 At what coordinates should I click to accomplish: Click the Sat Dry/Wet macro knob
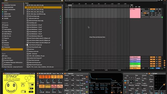point(54,90)
